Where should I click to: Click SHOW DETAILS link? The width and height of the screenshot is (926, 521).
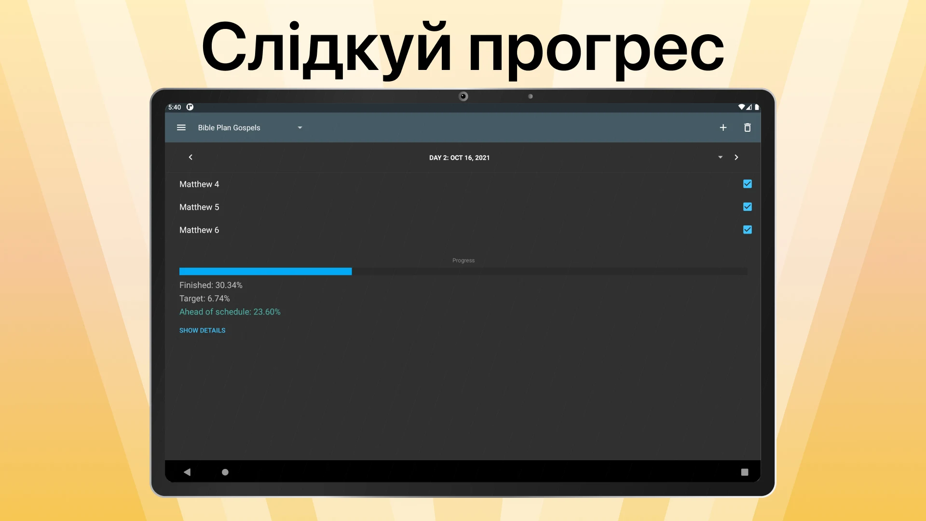[x=202, y=330]
